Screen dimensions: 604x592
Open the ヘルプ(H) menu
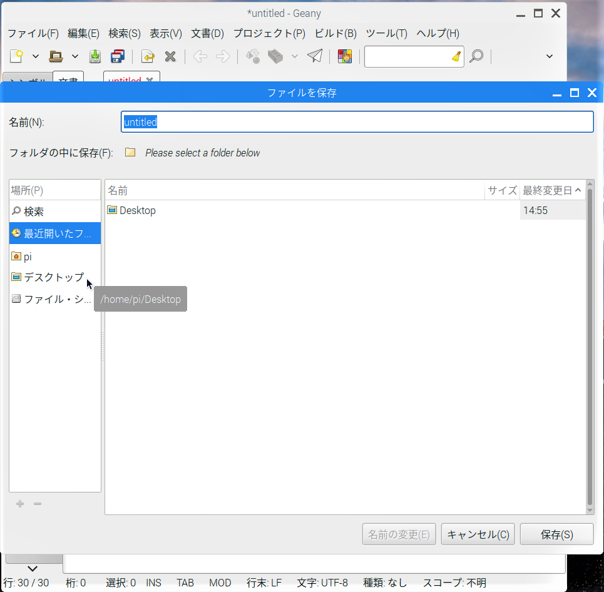[438, 34]
